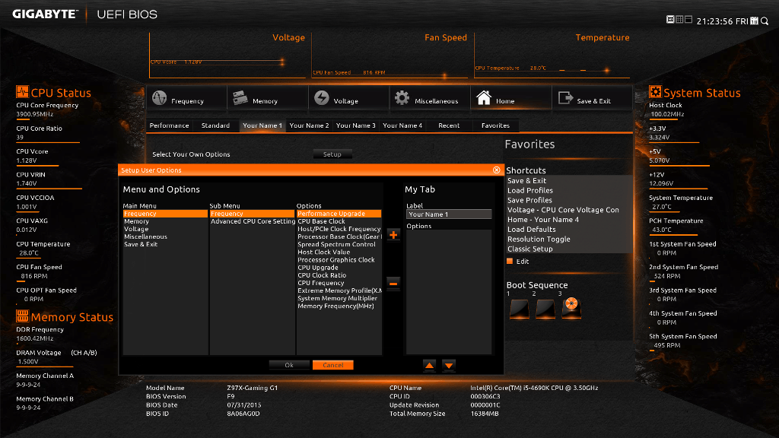
Task: Click the Memory Status header icon
Action: coord(22,316)
